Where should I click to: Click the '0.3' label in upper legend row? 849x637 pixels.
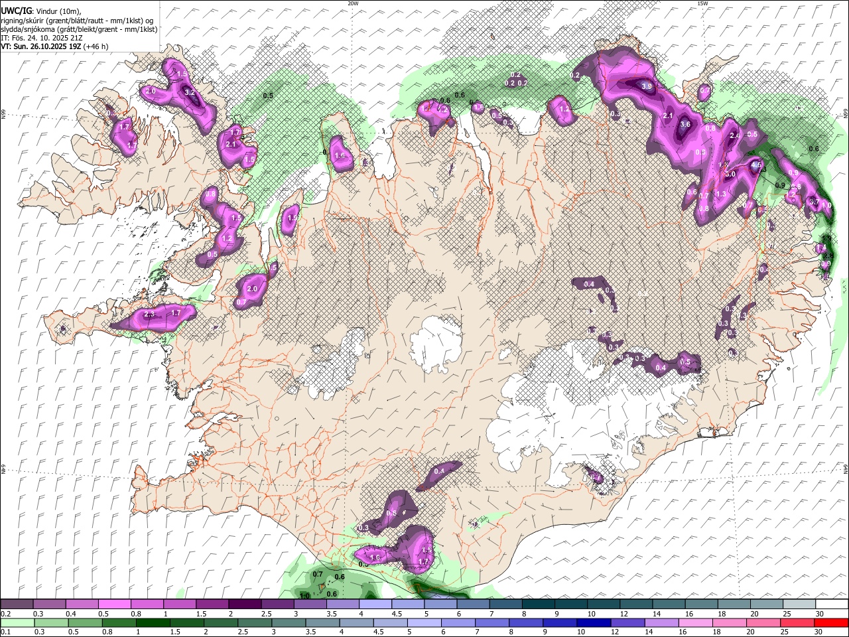[x=38, y=614]
